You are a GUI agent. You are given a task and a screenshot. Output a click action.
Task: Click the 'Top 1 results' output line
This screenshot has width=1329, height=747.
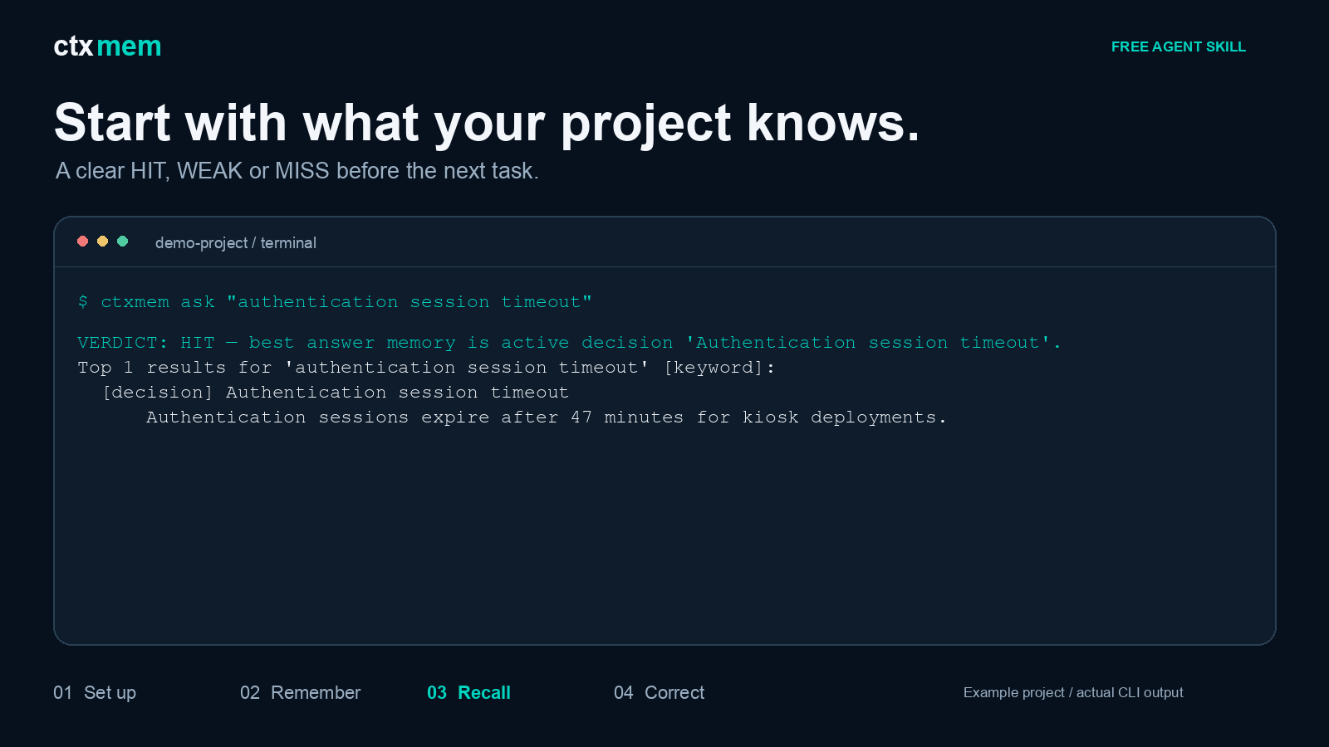tap(426, 367)
